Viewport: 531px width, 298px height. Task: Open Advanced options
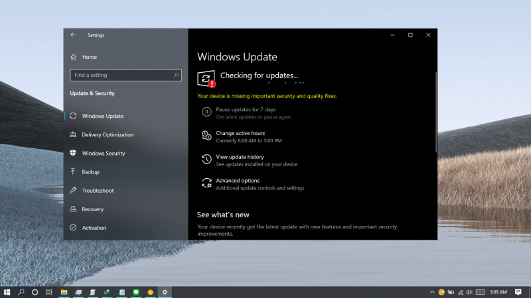pos(238,180)
